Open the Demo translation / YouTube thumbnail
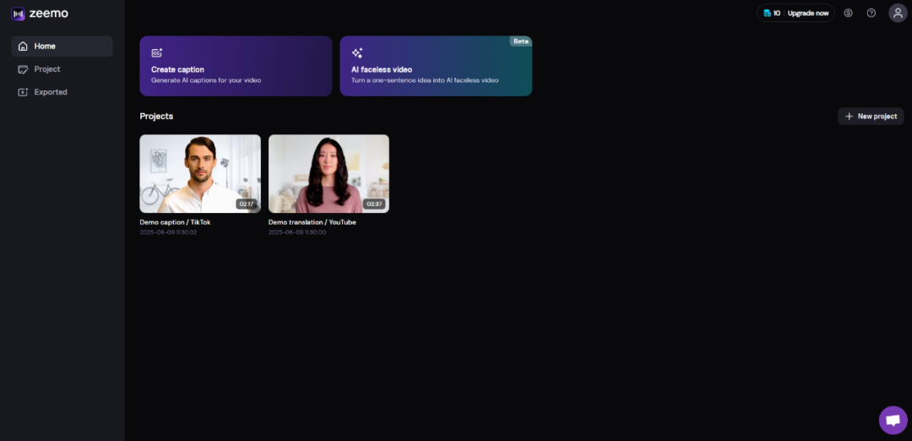912x441 pixels. pos(328,173)
